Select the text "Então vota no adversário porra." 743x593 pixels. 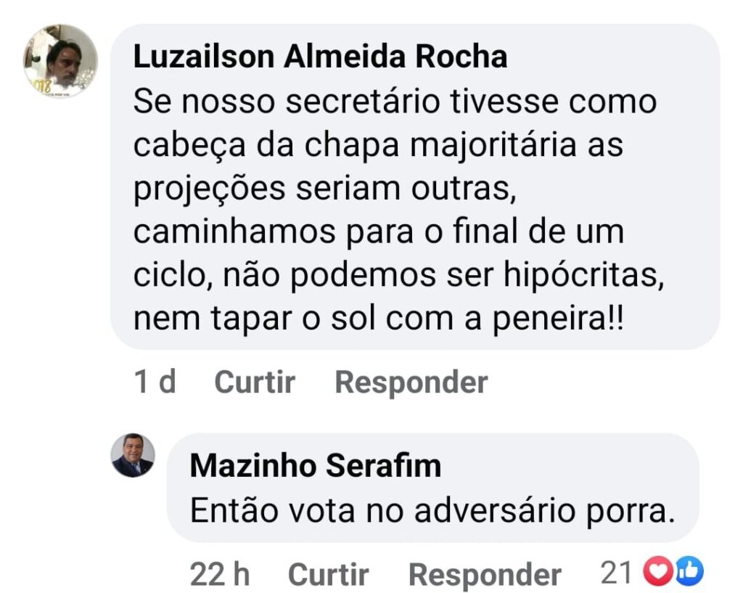click(432, 511)
